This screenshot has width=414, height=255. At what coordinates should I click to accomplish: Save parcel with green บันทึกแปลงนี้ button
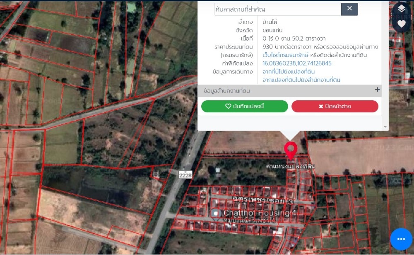(x=244, y=107)
